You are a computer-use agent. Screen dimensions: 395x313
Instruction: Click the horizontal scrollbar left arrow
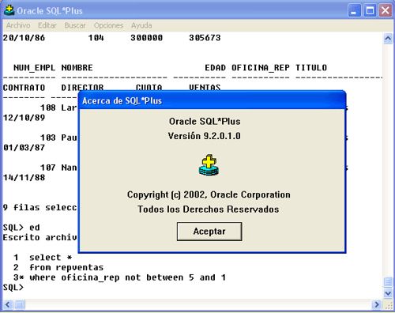point(8,304)
